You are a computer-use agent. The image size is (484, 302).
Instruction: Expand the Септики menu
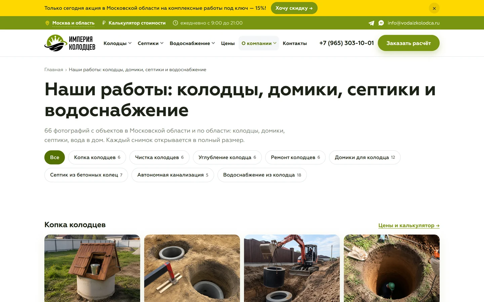[x=151, y=43]
